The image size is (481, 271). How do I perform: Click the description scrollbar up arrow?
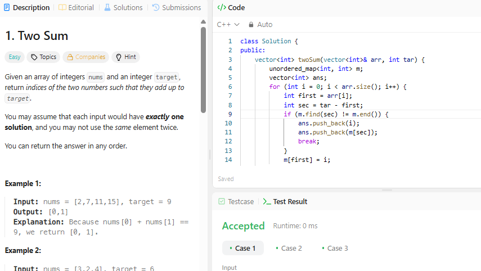[203, 22]
